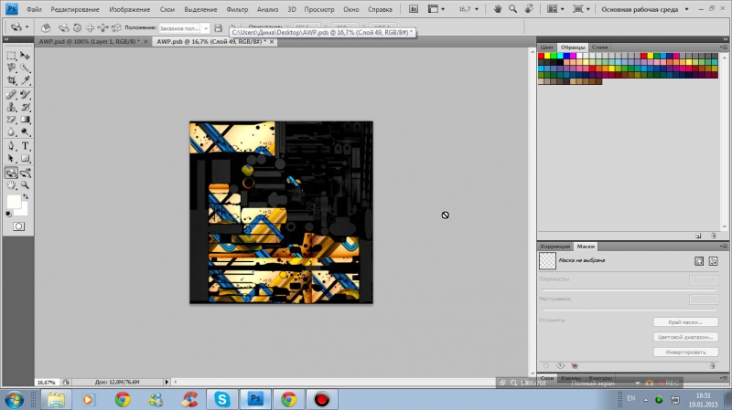Select the Rectangle shape tool
The width and height of the screenshot is (732, 410).
[x=26, y=159]
